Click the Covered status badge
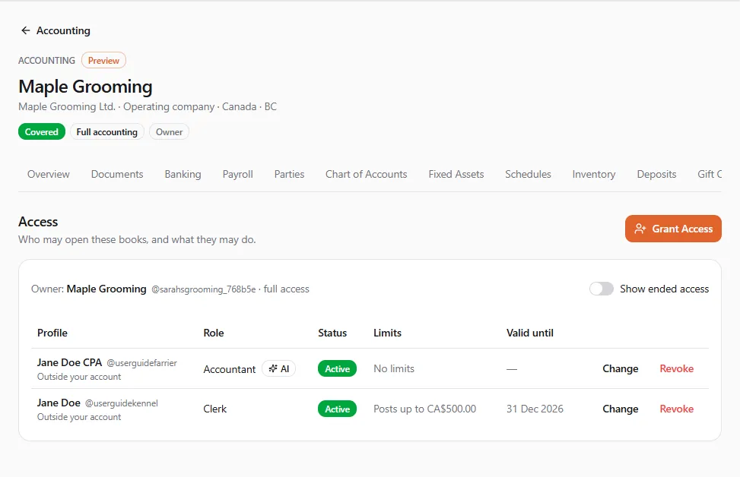This screenshot has height=477, width=740. (42, 132)
